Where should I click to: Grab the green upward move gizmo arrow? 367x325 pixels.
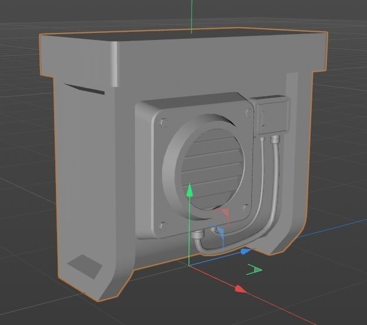[190, 190]
